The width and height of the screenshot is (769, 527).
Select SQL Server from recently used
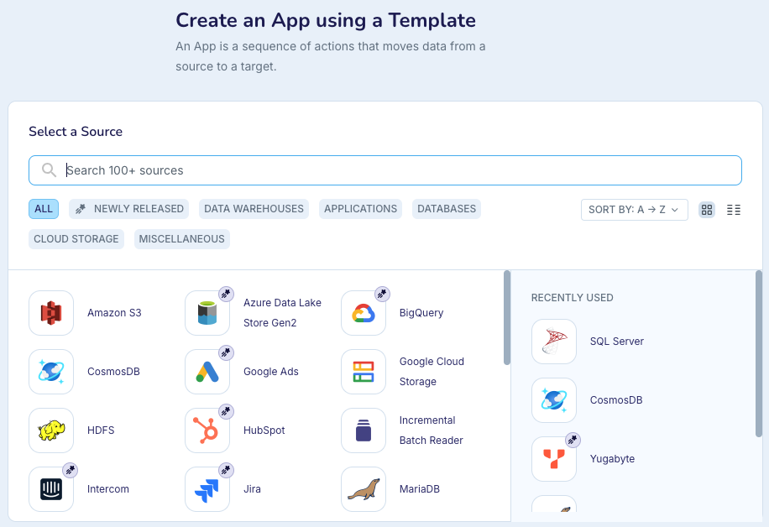(x=554, y=342)
